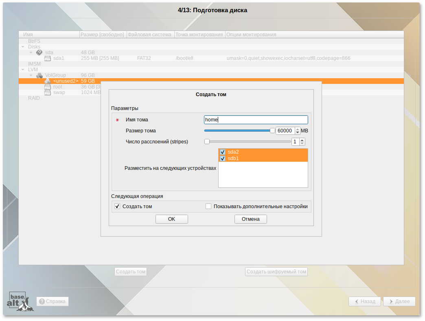Collapse the VolGroup tree node

click(x=31, y=75)
